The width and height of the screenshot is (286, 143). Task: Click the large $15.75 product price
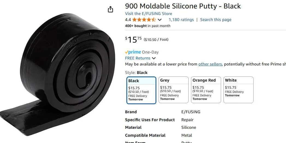pos(133,40)
